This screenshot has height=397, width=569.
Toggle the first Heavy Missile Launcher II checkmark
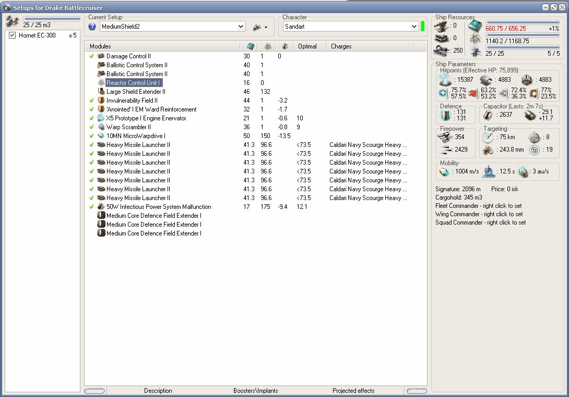[x=91, y=145]
